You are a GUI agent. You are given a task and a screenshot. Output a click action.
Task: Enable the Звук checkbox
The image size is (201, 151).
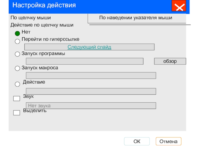tap(17, 98)
